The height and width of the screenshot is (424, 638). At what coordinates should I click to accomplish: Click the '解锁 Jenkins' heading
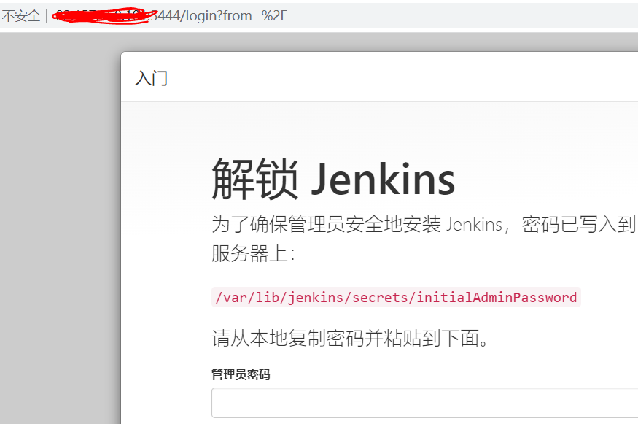(333, 180)
